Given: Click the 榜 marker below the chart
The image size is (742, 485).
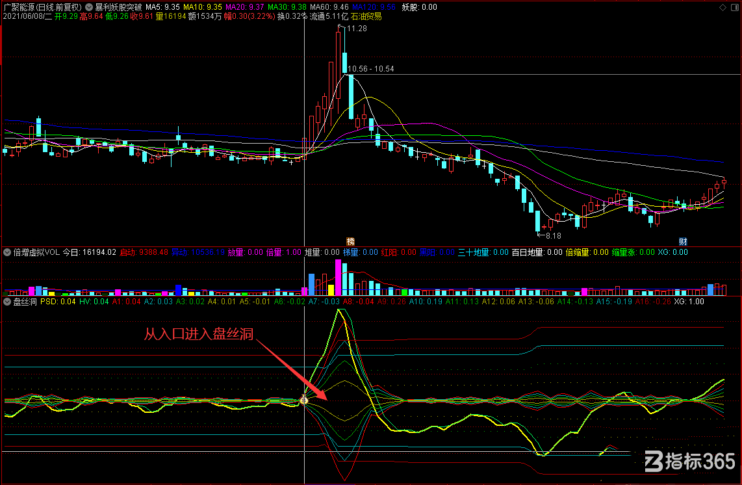Looking at the screenshot, I should coord(351,242).
